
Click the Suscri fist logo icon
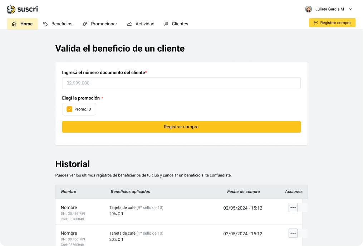pyautogui.click(x=11, y=9)
